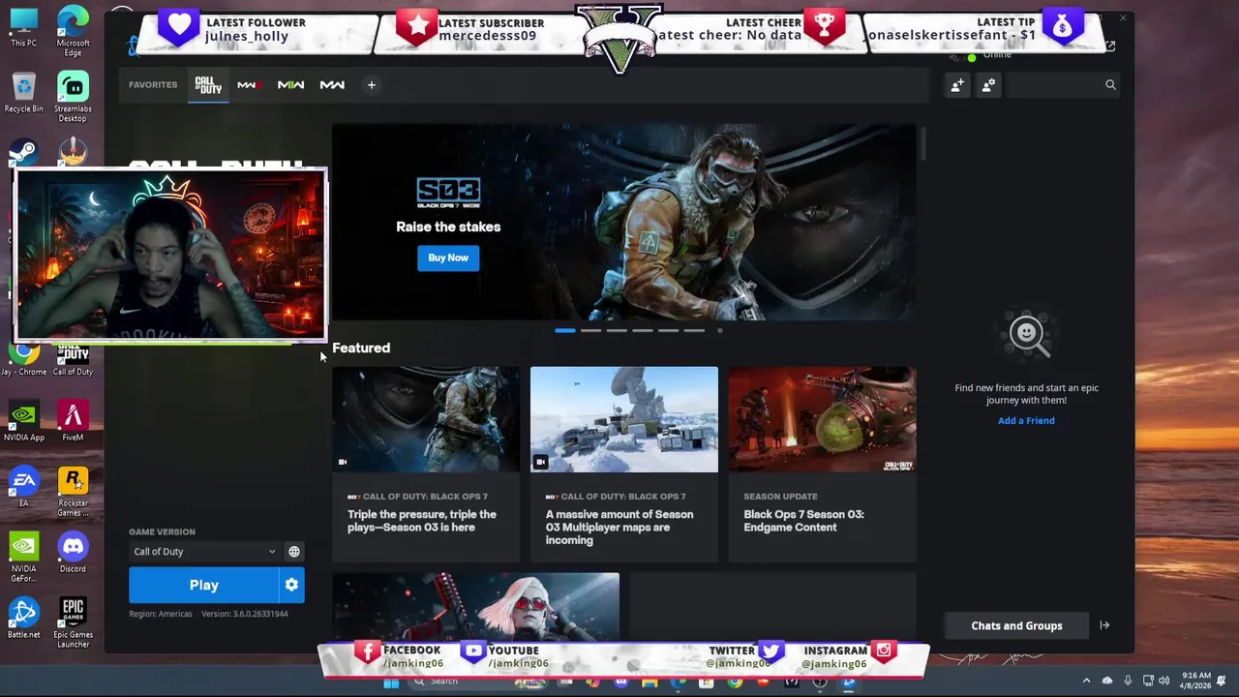This screenshot has width=1239, height=697.
Task: Open the region globe selector
Action: 294,552
